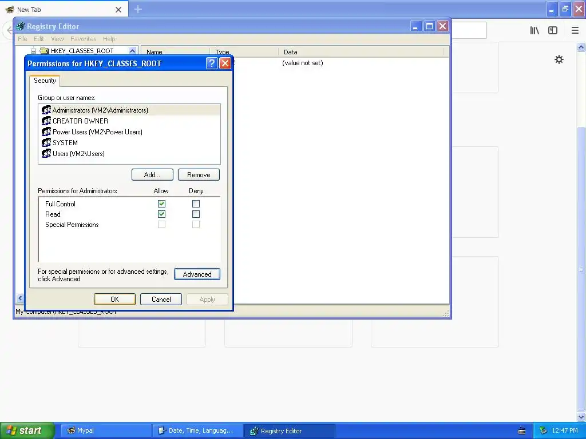586x439 pixels.
Task: Open the View menu in Registry Editor
Action: pyautogui.click(x=57, y=39)
